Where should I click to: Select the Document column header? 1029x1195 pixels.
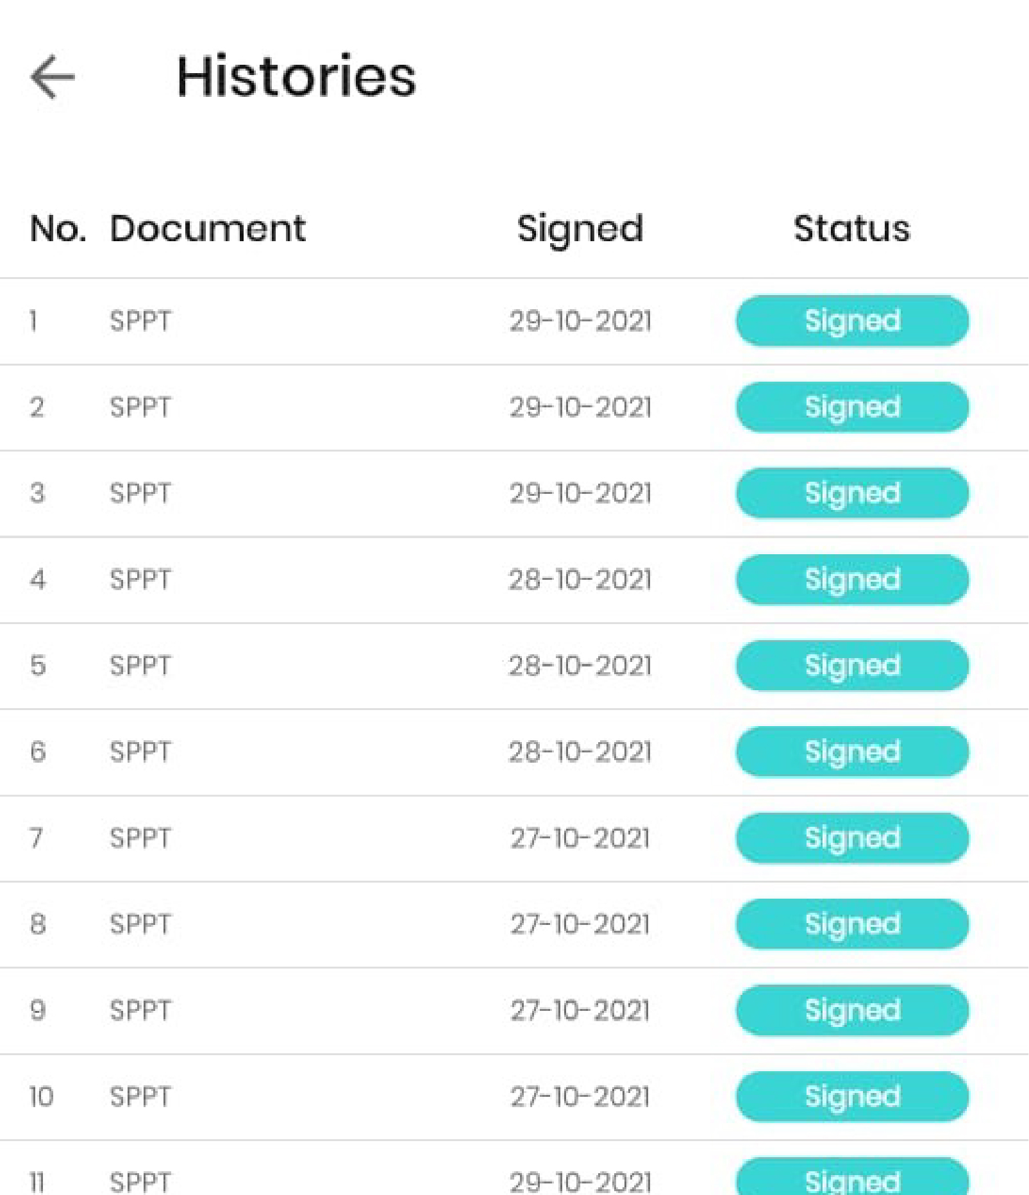pyautogui.click(x=208, y=228)
